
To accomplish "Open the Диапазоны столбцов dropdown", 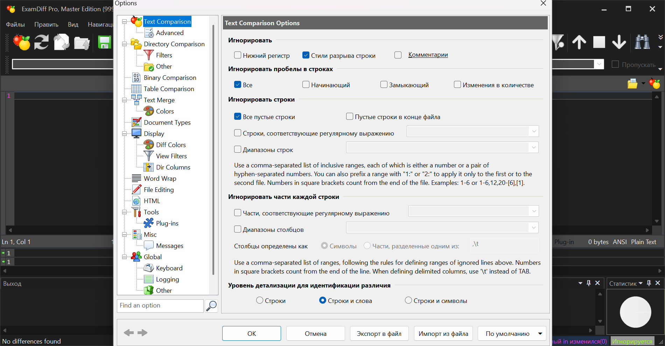I will tap(534, 228).
